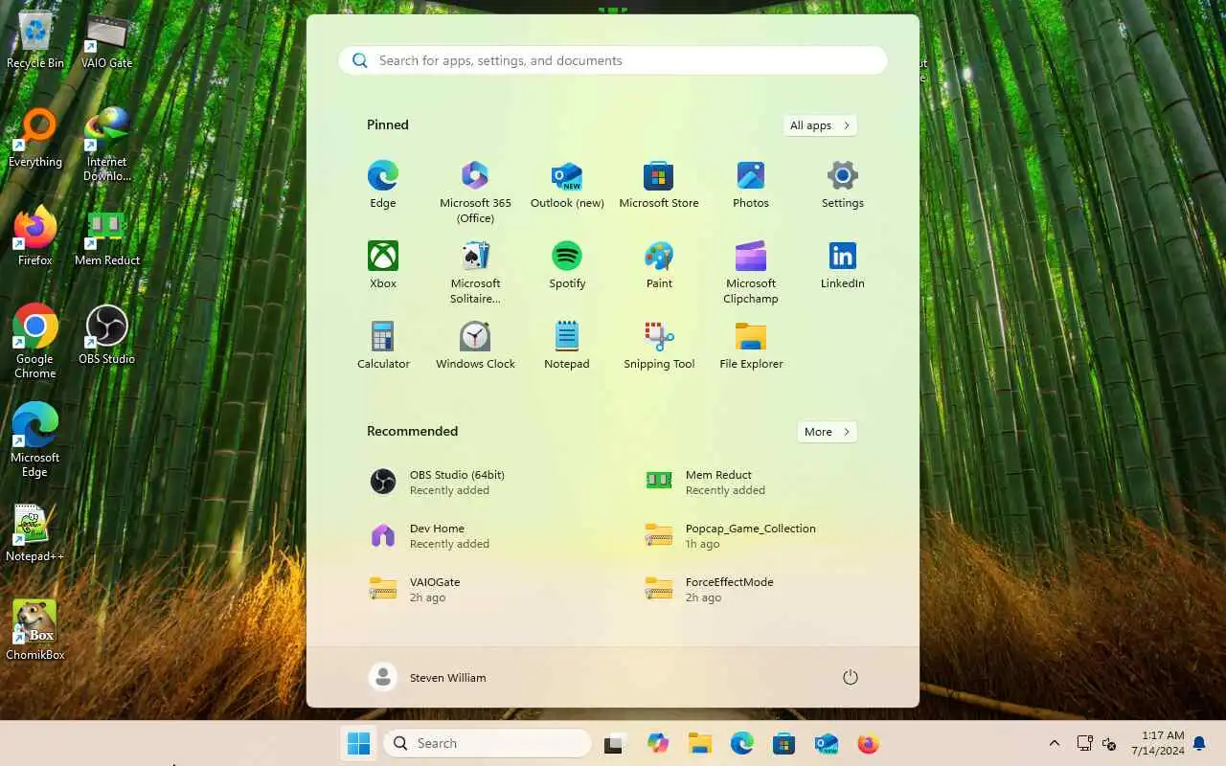Click the All apps button

click(820, 125)
